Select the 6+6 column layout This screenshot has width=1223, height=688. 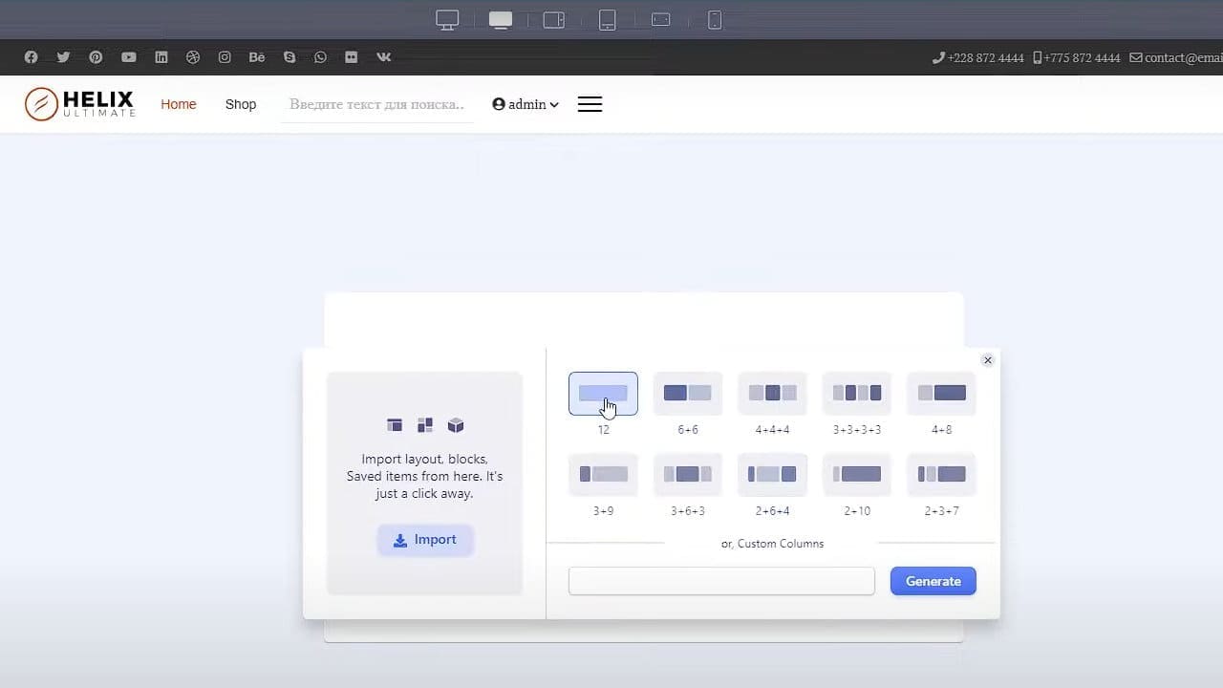click(x=688, y=393)
